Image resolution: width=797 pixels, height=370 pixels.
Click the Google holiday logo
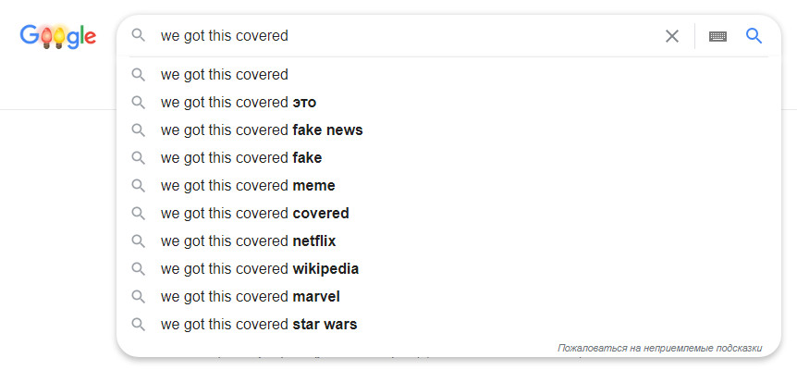tap(58, 37)
